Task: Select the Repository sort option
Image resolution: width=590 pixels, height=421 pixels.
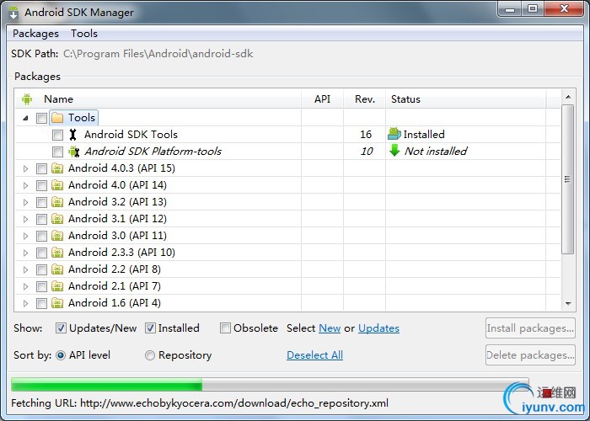Action: (150, 355)
